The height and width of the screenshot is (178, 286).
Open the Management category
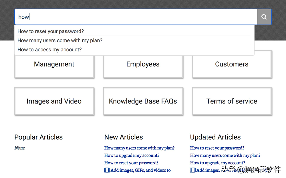[x=54, y=64]
